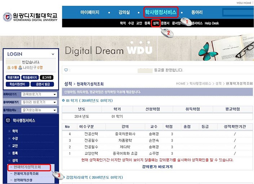Click the Wonkwang Digital University logo
254x184 pixels.
(x=30, y=17)
